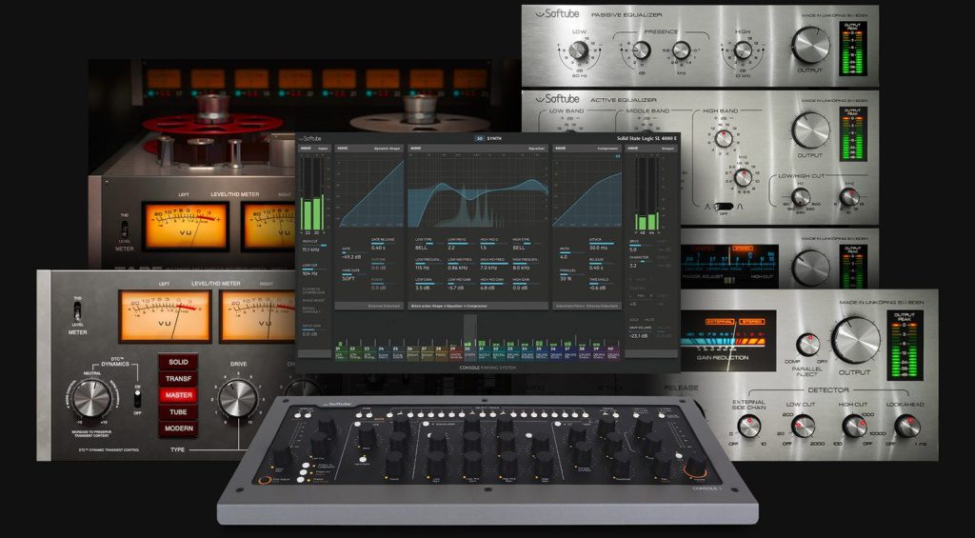Click the Parallel Inject knob
The width and height of the screenshot is (975, 538).
tap(807, 345)
